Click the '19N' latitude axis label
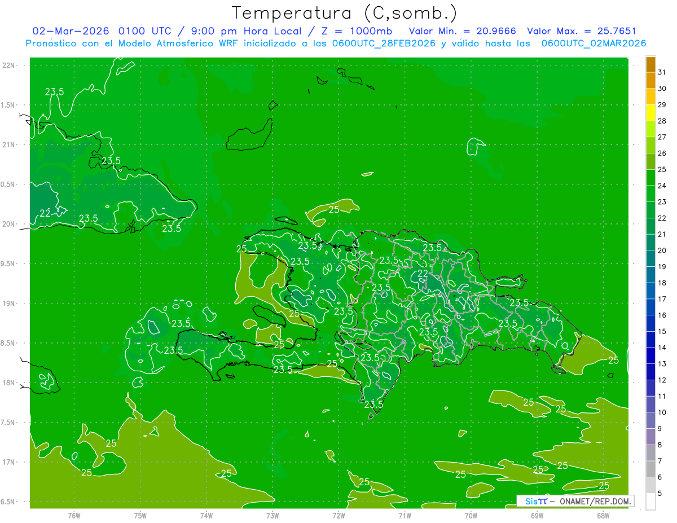 [x=8, y=303]
